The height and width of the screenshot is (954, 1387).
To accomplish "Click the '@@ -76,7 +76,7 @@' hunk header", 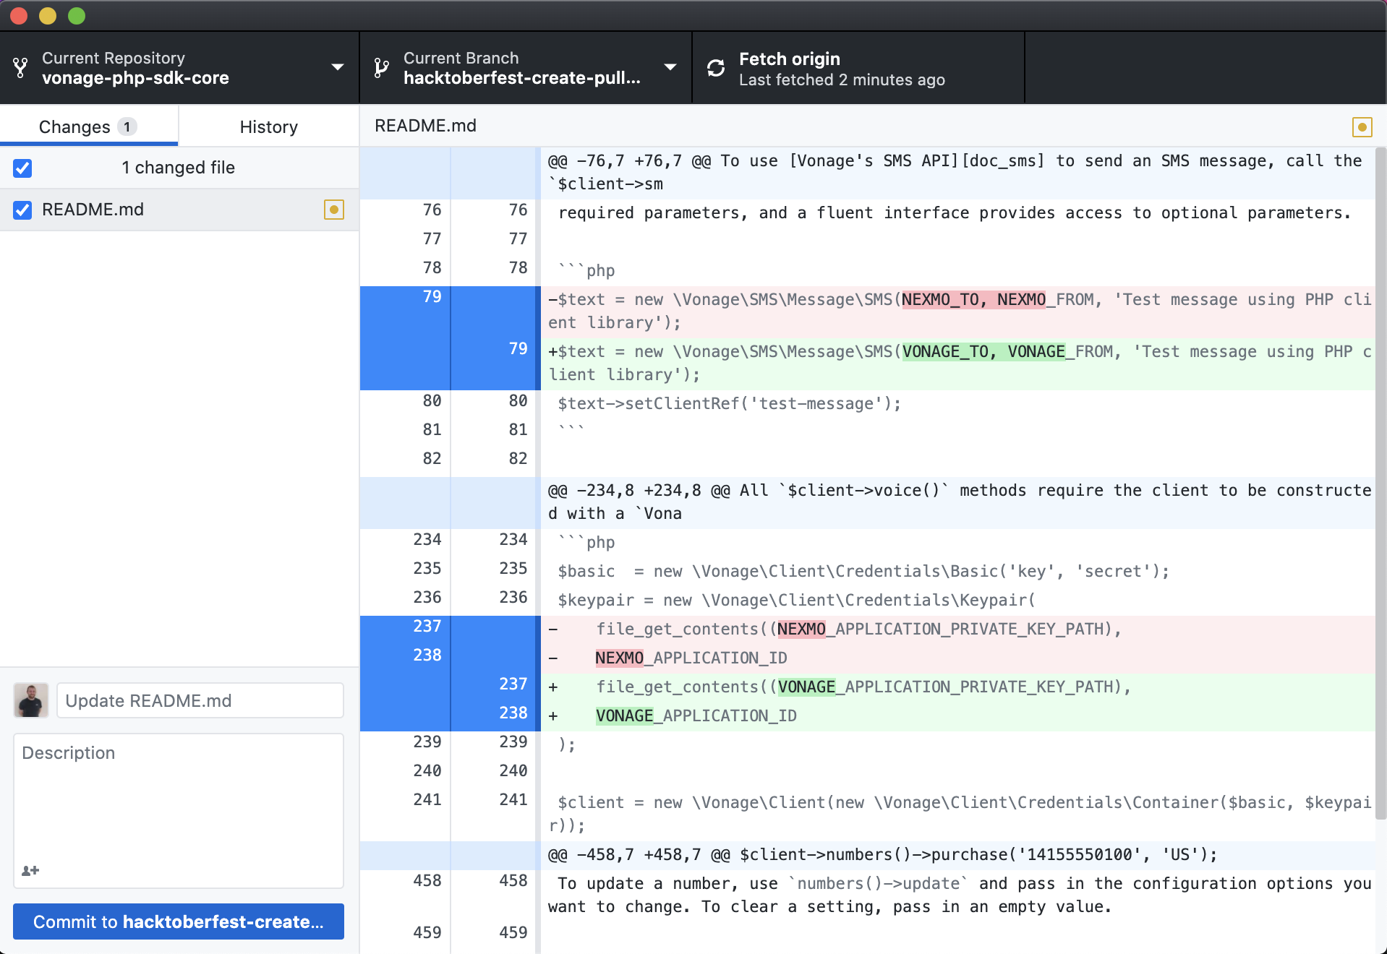I will pyautogui.click(x=957, y=173).
